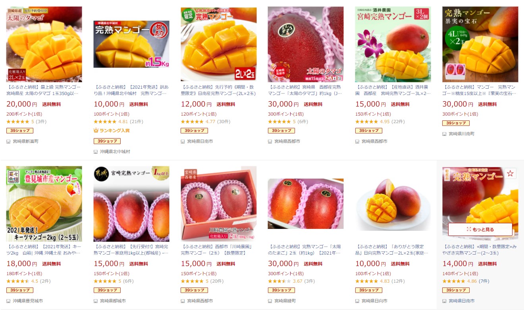524x310 pixels.
Task: Open the 太陽のタマゴ 2L×2玉 product thumbnail
Action: [44, 44]
